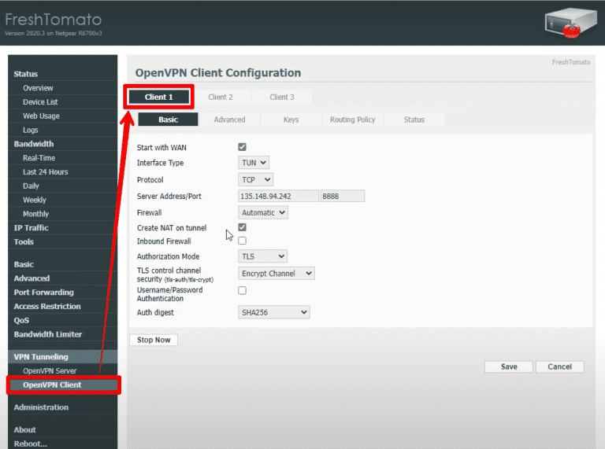
Task: Click the Server Address input field
Action: pyautogui.click(x=278, y=196)
